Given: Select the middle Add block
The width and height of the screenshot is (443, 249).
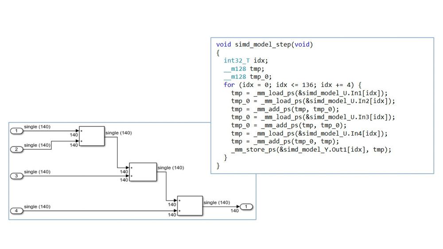Looking at the screenshot, I should click(x=143, y=171).
